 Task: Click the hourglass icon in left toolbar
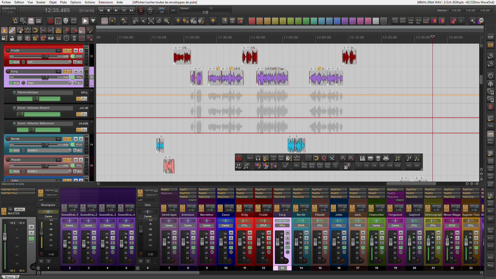[74, 38]
